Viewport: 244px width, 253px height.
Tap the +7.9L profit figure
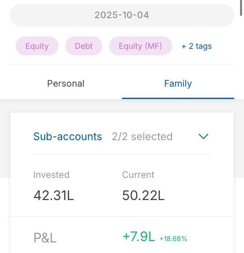pyautogui.click(x=139, y=237)
